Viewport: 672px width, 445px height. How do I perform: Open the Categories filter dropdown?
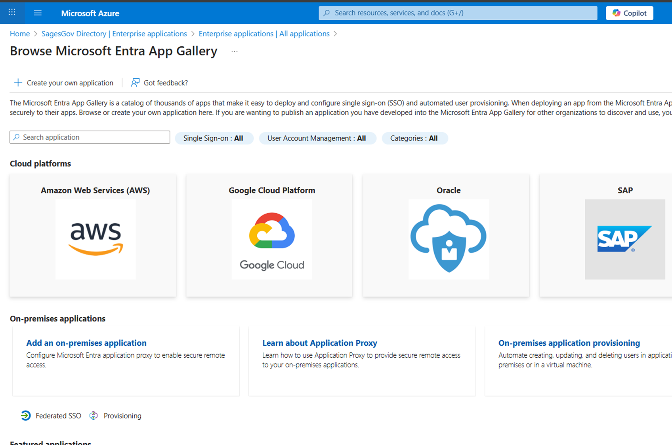[414, 138]
